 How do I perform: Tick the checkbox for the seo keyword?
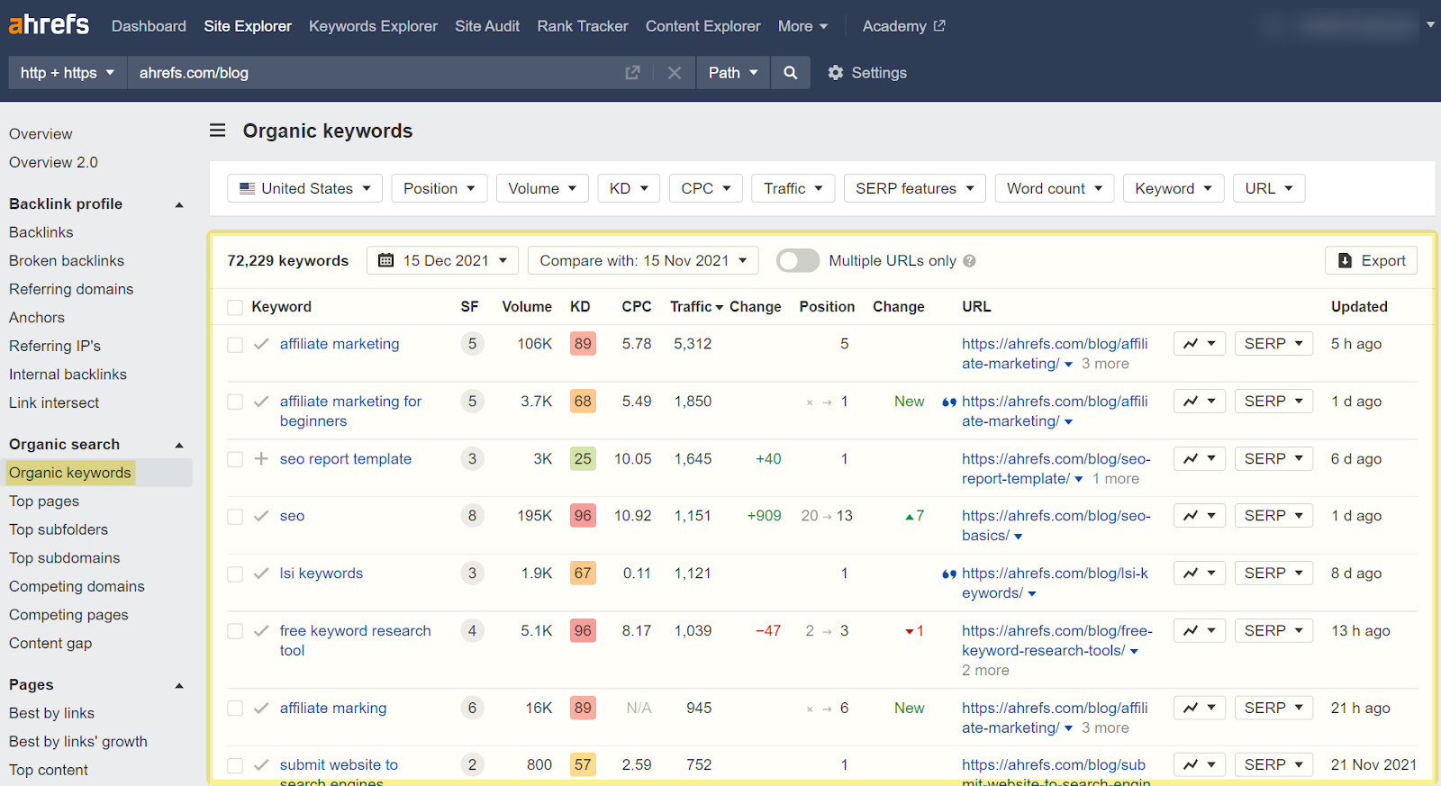(235, 517)
